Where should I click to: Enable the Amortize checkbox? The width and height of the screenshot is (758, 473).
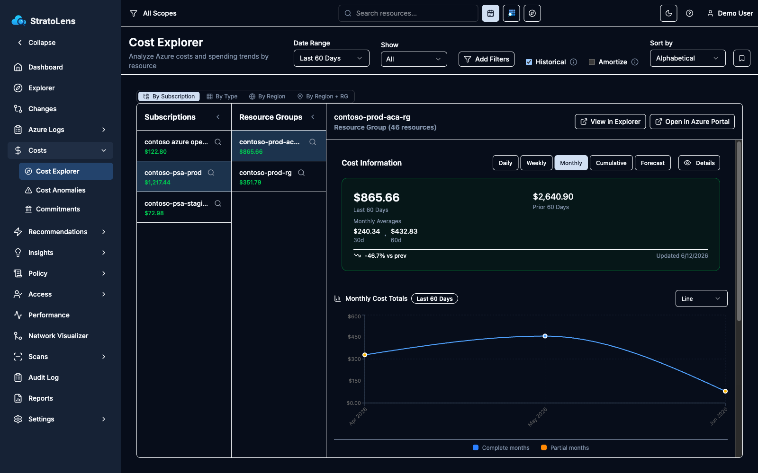pos(592,62)
